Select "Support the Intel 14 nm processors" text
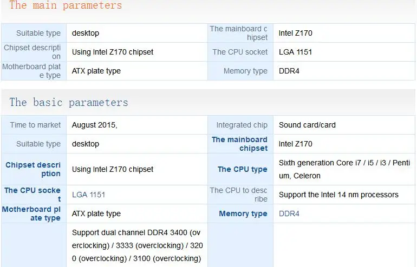417x267 pixels. (x=338, y=195)
